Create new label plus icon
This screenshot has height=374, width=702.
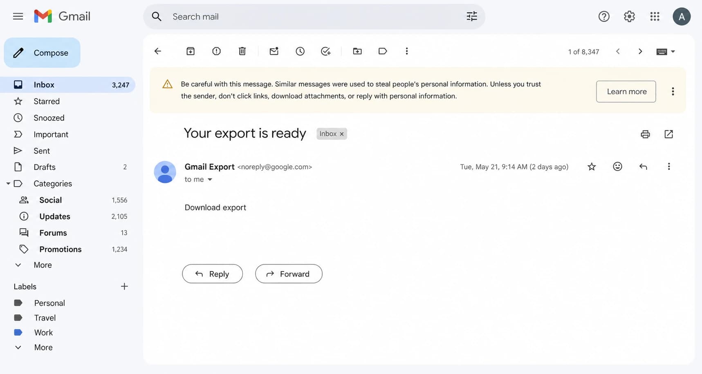coord(124,287)
